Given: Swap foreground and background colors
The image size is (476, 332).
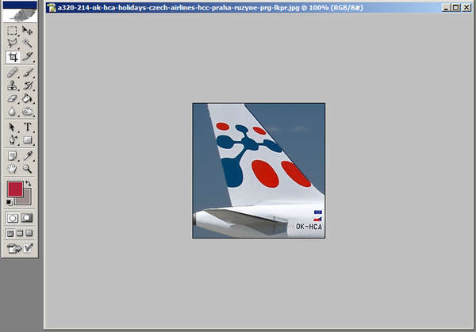Looking at the screenshot, I should (x=29, y=183).
